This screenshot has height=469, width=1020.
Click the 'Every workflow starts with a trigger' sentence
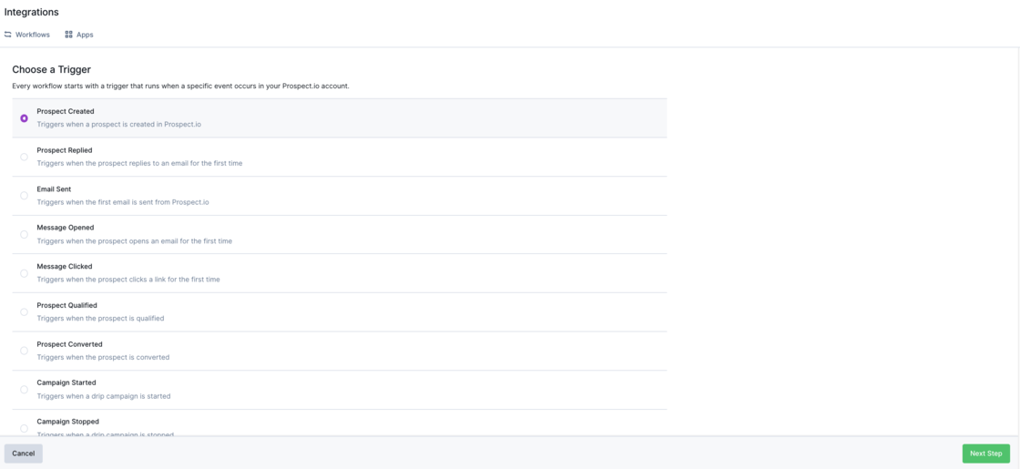tap(181, 86)
